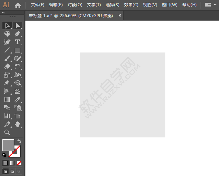
Task: Apply None mode button
Action: (x=19, y=163)
